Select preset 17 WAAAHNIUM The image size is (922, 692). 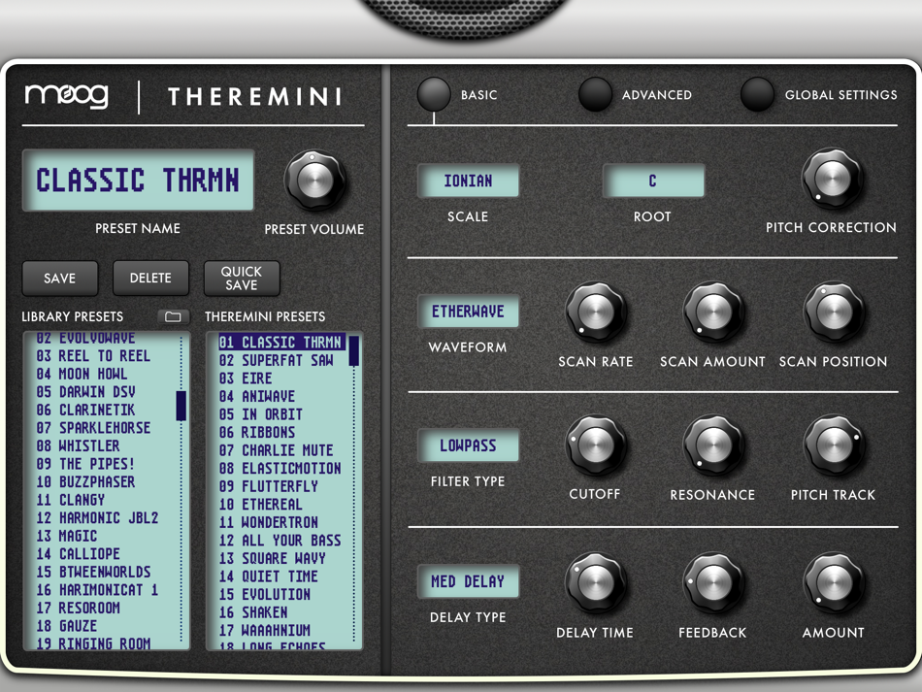(x=265, y=630)
